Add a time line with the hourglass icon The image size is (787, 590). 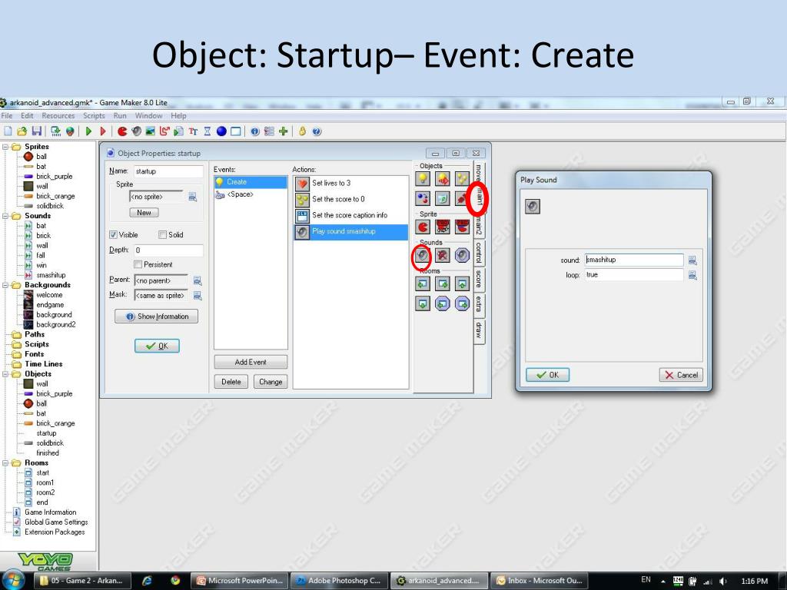tap(208, 131)
